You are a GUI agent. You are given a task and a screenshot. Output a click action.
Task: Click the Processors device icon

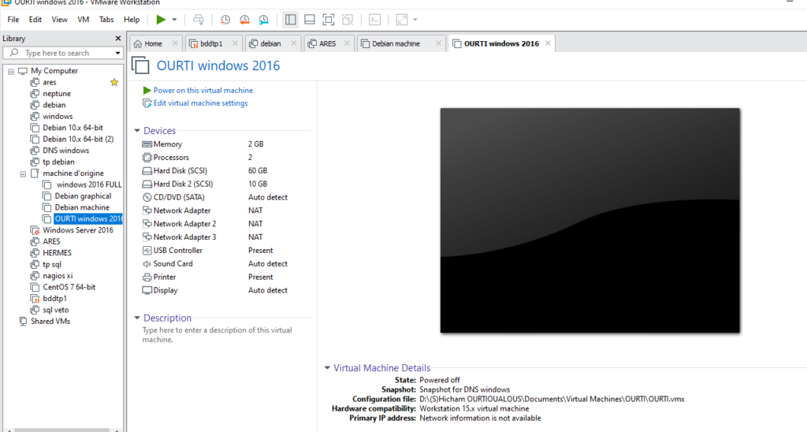pos(147,158)
